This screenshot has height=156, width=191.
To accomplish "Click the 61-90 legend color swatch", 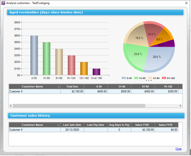I will pyautogui.click(x=150, y=78).
